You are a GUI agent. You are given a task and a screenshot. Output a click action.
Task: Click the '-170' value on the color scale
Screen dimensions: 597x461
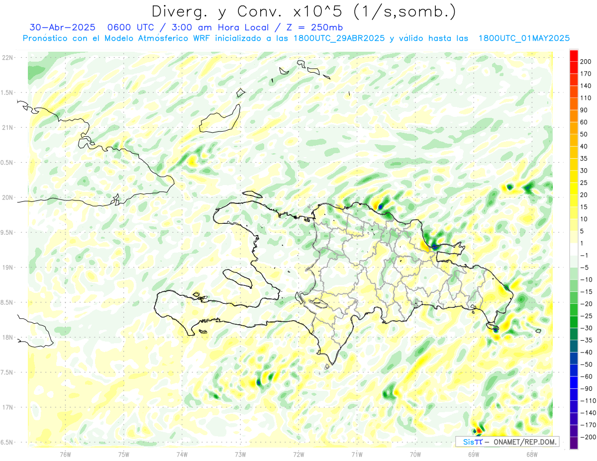coord(588,425)
